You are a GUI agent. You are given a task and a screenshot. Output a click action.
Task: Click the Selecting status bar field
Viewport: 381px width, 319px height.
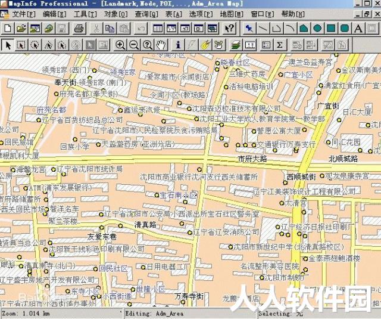tap(318, 314)
